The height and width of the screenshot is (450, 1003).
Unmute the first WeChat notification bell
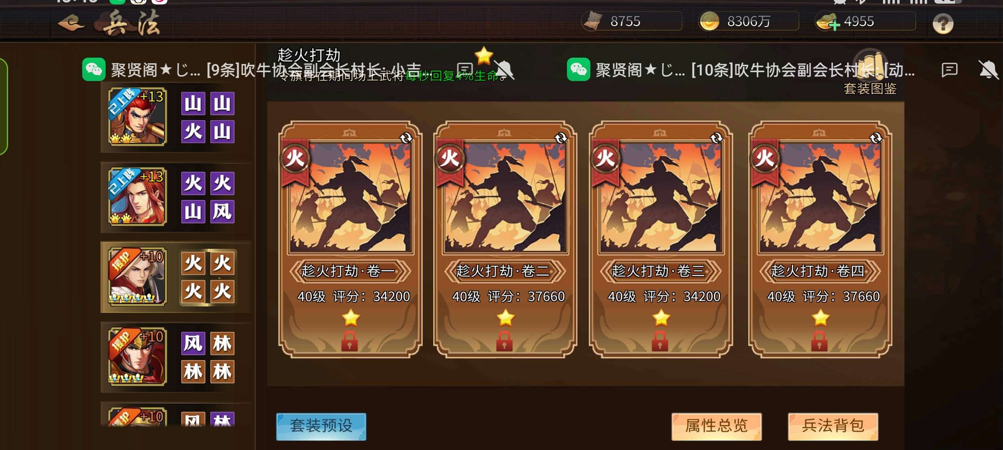pos(504,70)
